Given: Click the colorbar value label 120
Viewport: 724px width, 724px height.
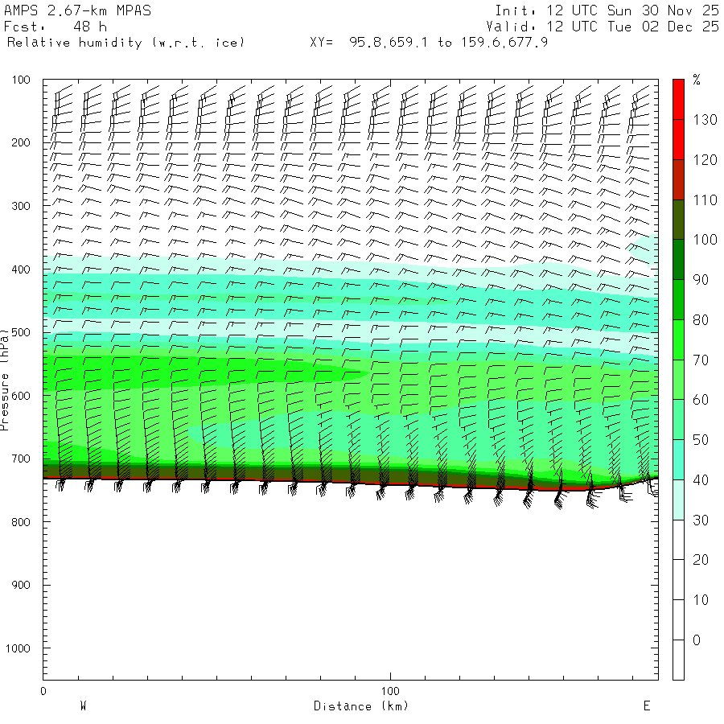Looking at the screenshot, I should pyautogui.click(x=705, y=160).
